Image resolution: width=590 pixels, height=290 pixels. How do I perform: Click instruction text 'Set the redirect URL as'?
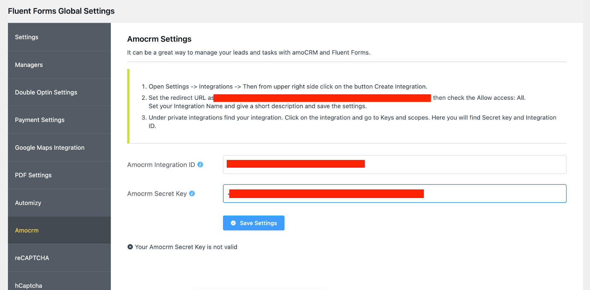pyautogui.click(x=181, y=98)
